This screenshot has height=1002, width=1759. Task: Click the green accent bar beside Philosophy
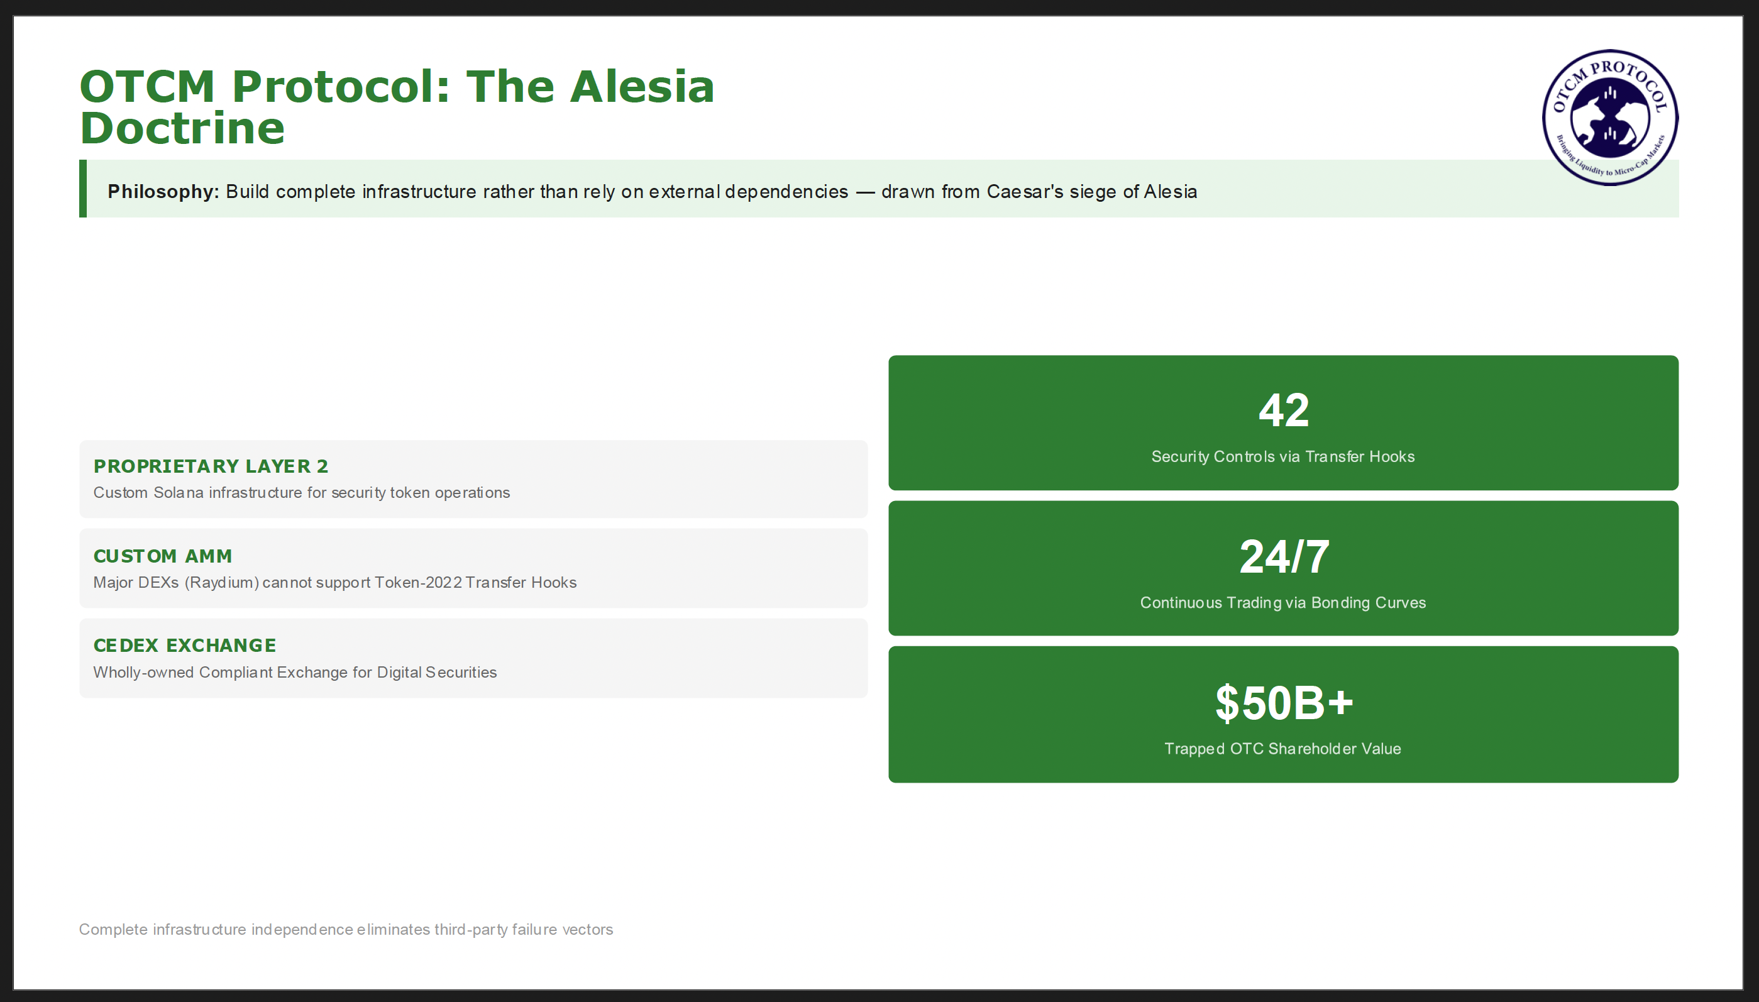(82, 189)
